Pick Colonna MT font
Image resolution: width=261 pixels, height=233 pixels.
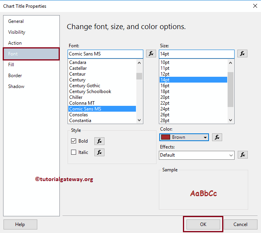click(x=102, y=103)
